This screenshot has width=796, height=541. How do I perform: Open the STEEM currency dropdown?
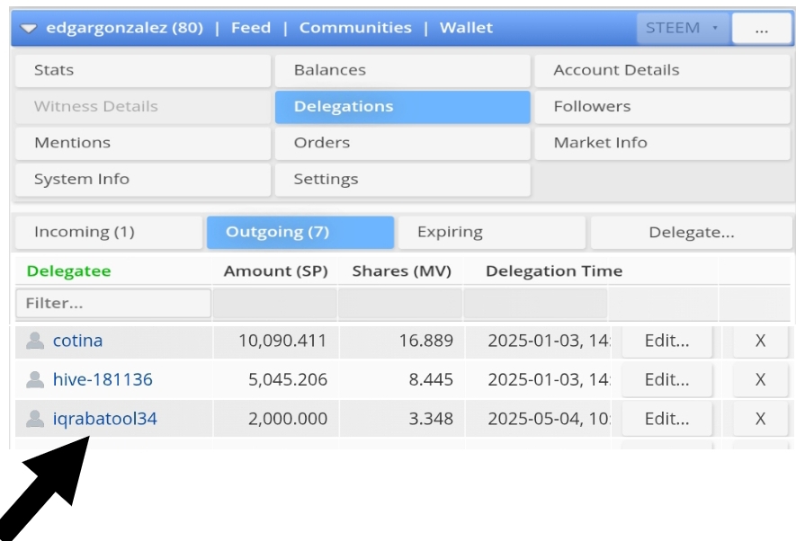point(682,29)
